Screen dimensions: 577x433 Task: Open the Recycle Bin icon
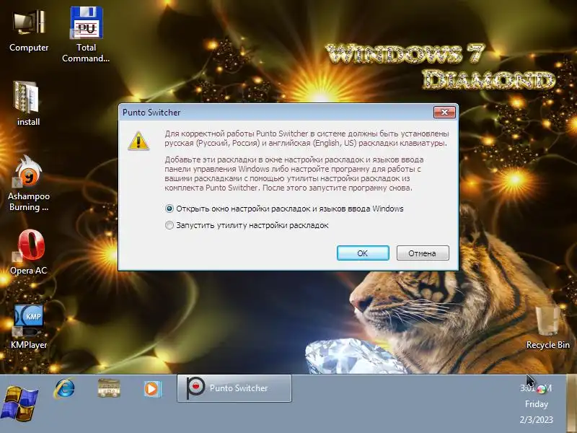click(x=547, y=327)
